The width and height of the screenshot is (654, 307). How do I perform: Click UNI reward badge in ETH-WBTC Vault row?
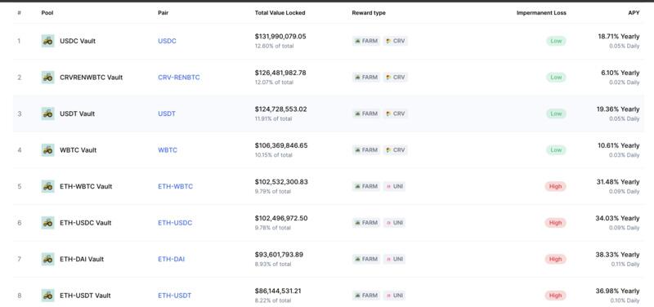[x=395, y=186]
